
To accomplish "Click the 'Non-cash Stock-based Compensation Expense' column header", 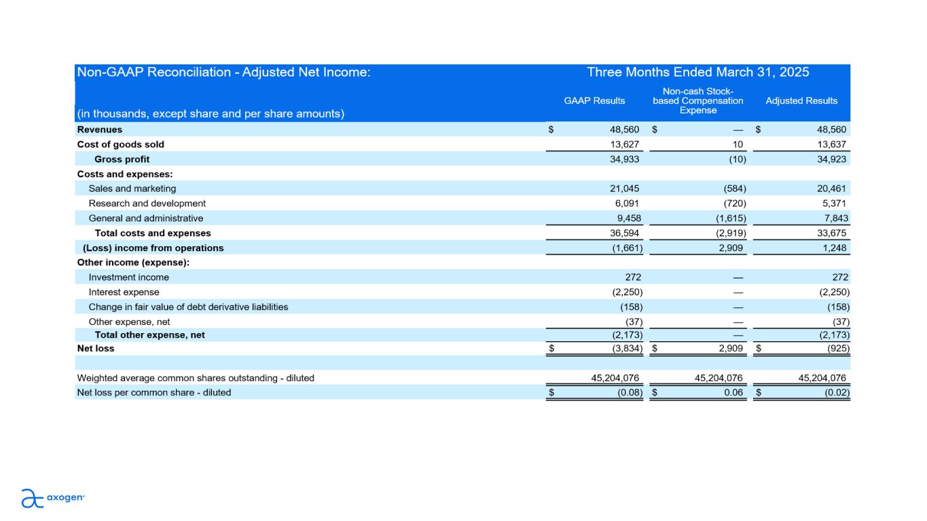I will pos(697,100).
